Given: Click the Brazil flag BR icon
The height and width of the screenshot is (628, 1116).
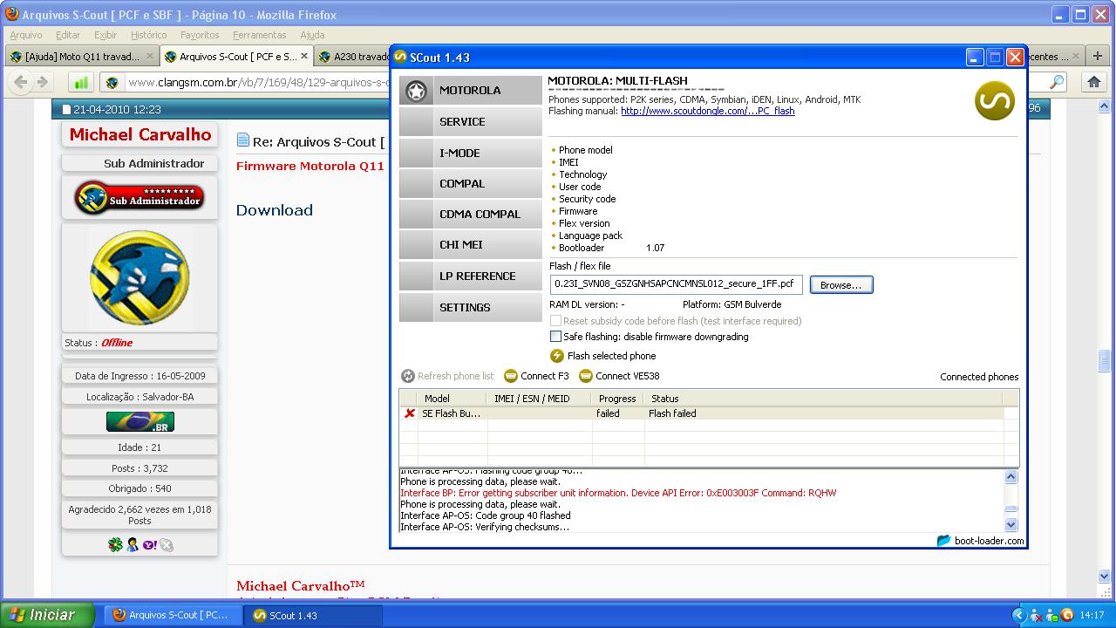Looking at the screenshot, I should click(x=139, y=422).
